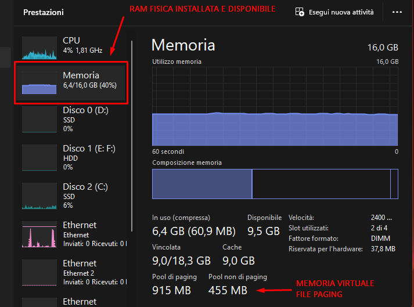Click the 60 secondi graph label
This screenshot has height=307, width=414.
[168, 151]
